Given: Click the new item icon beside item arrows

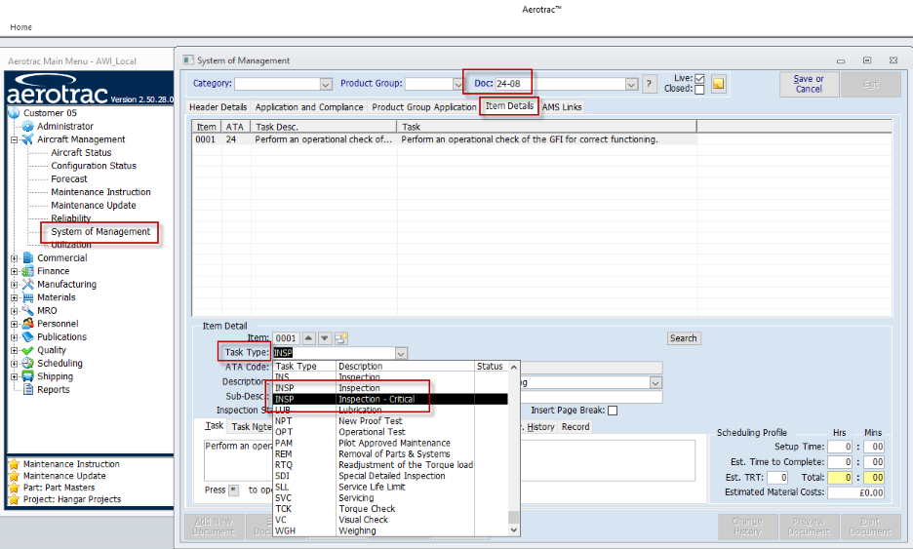Looking at the screenshot, I should pyautogui.click(x=341, y=338).
